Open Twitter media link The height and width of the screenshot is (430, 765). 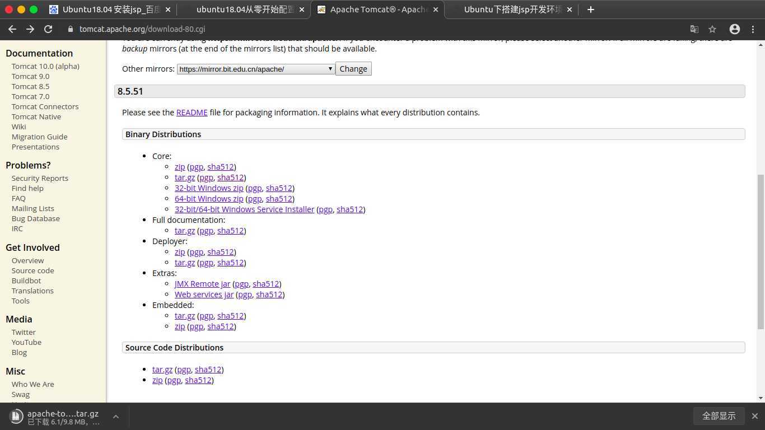point(24,332)
